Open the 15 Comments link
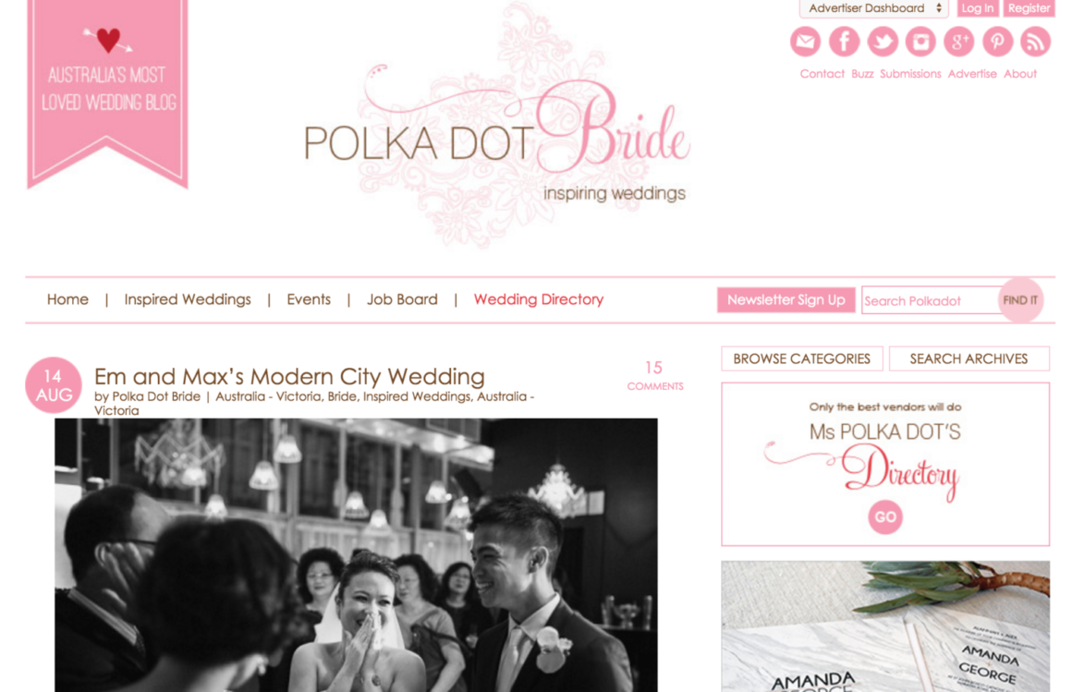The height and width of the screenshot is (692, 1072). point(655,375)
